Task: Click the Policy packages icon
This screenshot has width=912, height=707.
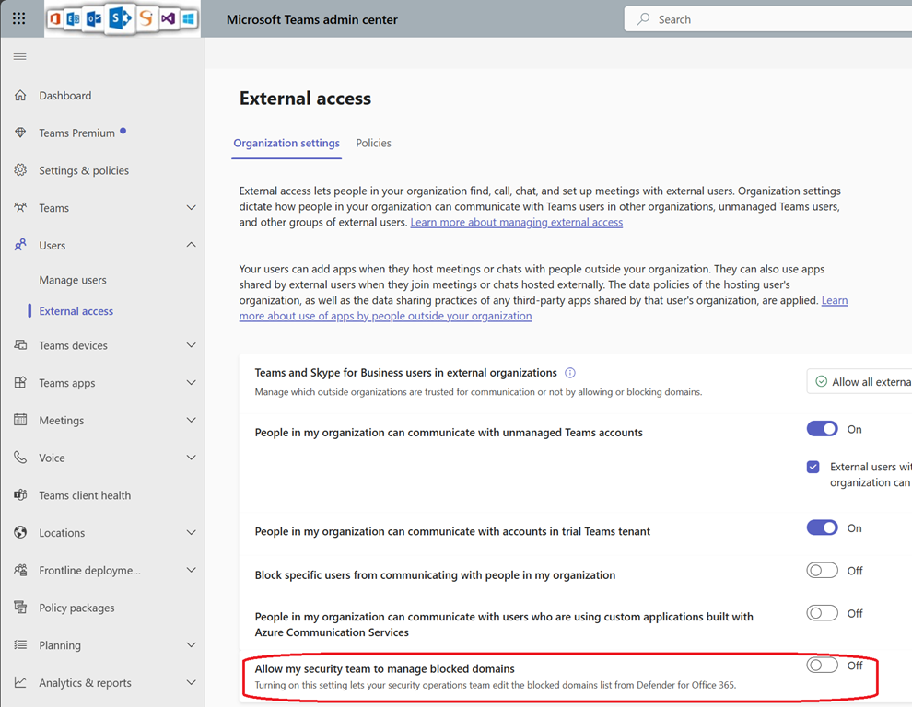Action: pyautogui.click(x=20, y=608)
